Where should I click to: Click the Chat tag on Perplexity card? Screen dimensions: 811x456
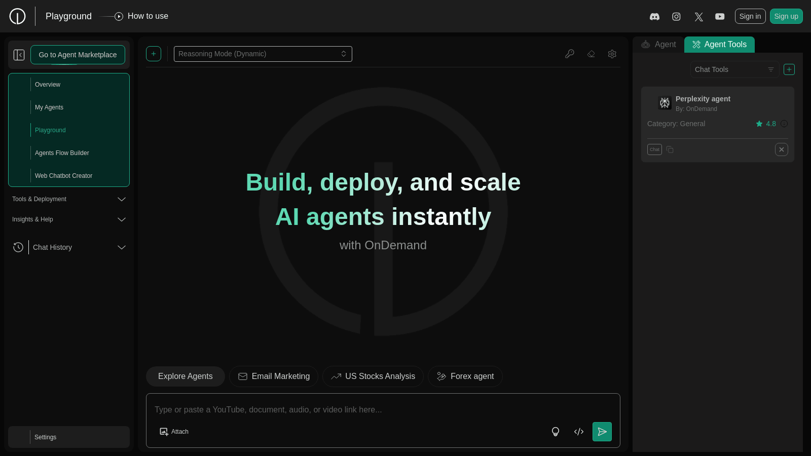(x=655, y=149)
